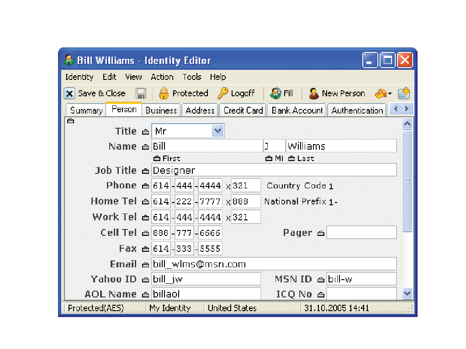Viewport: 466px width, 349px height.
Task: Click the lock icon beside Fax label
Action: click(x=145, y=249)
